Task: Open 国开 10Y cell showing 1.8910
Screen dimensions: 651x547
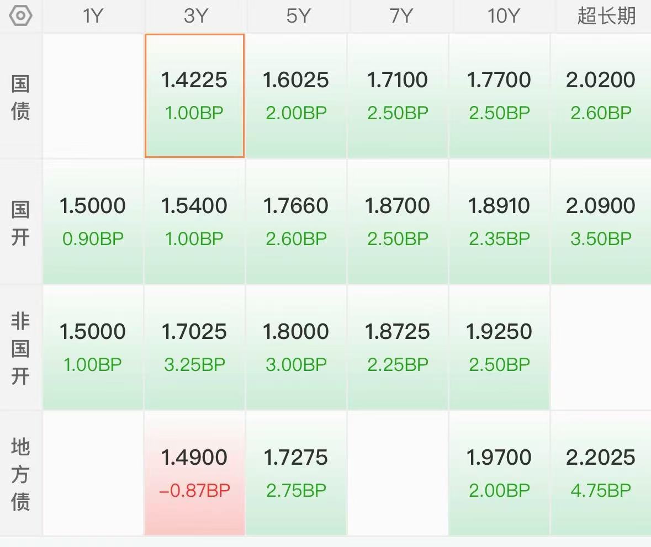Action: (x=499, y=222)
